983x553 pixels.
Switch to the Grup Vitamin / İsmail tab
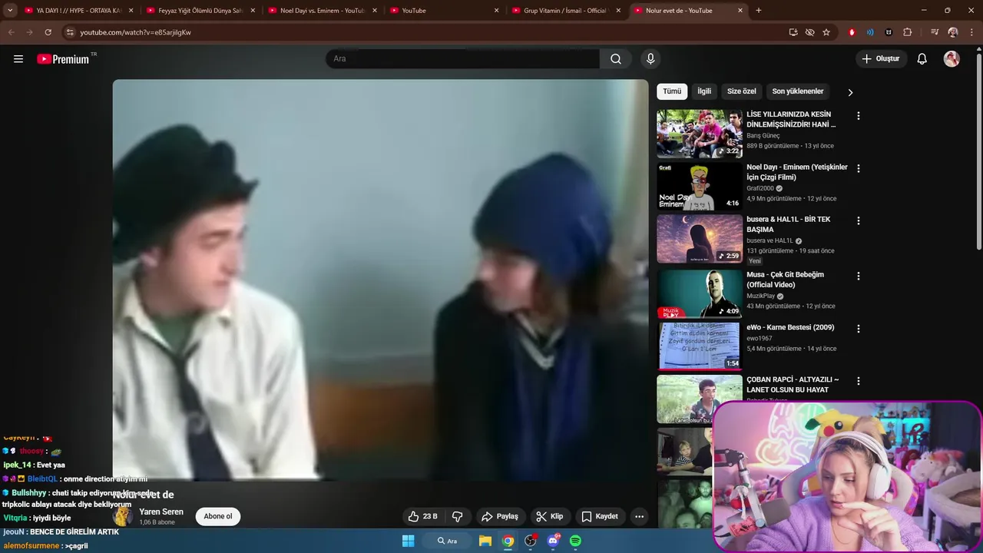pos(566,11)
